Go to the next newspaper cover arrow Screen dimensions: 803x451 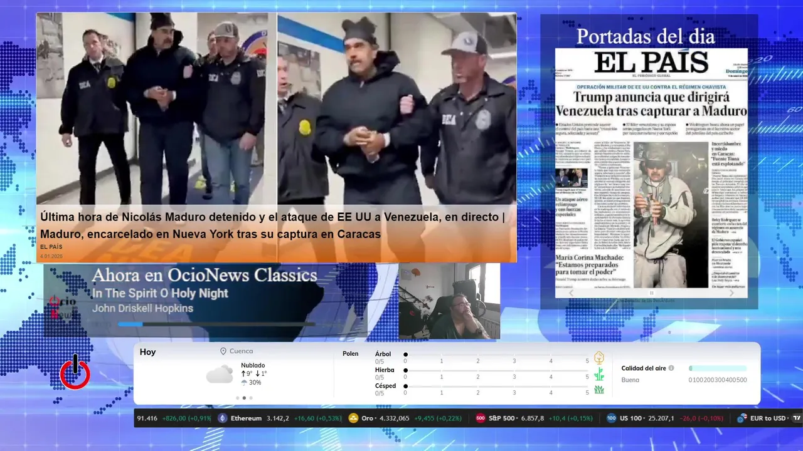[x=731, y=293]
